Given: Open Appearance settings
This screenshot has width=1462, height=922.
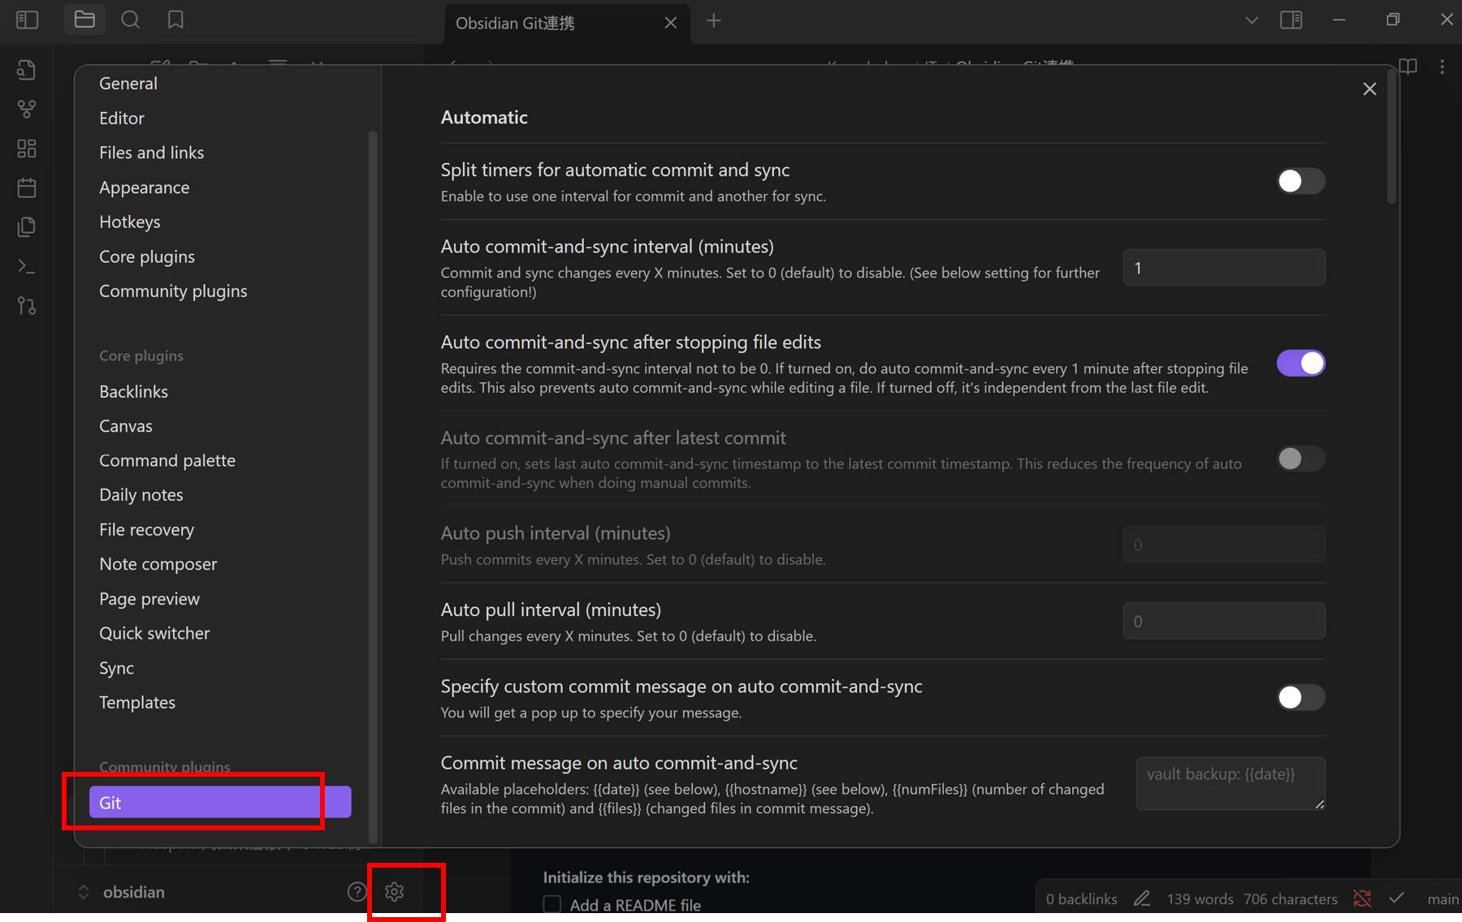Looking at the screenshot, I should tap(145, 187).
